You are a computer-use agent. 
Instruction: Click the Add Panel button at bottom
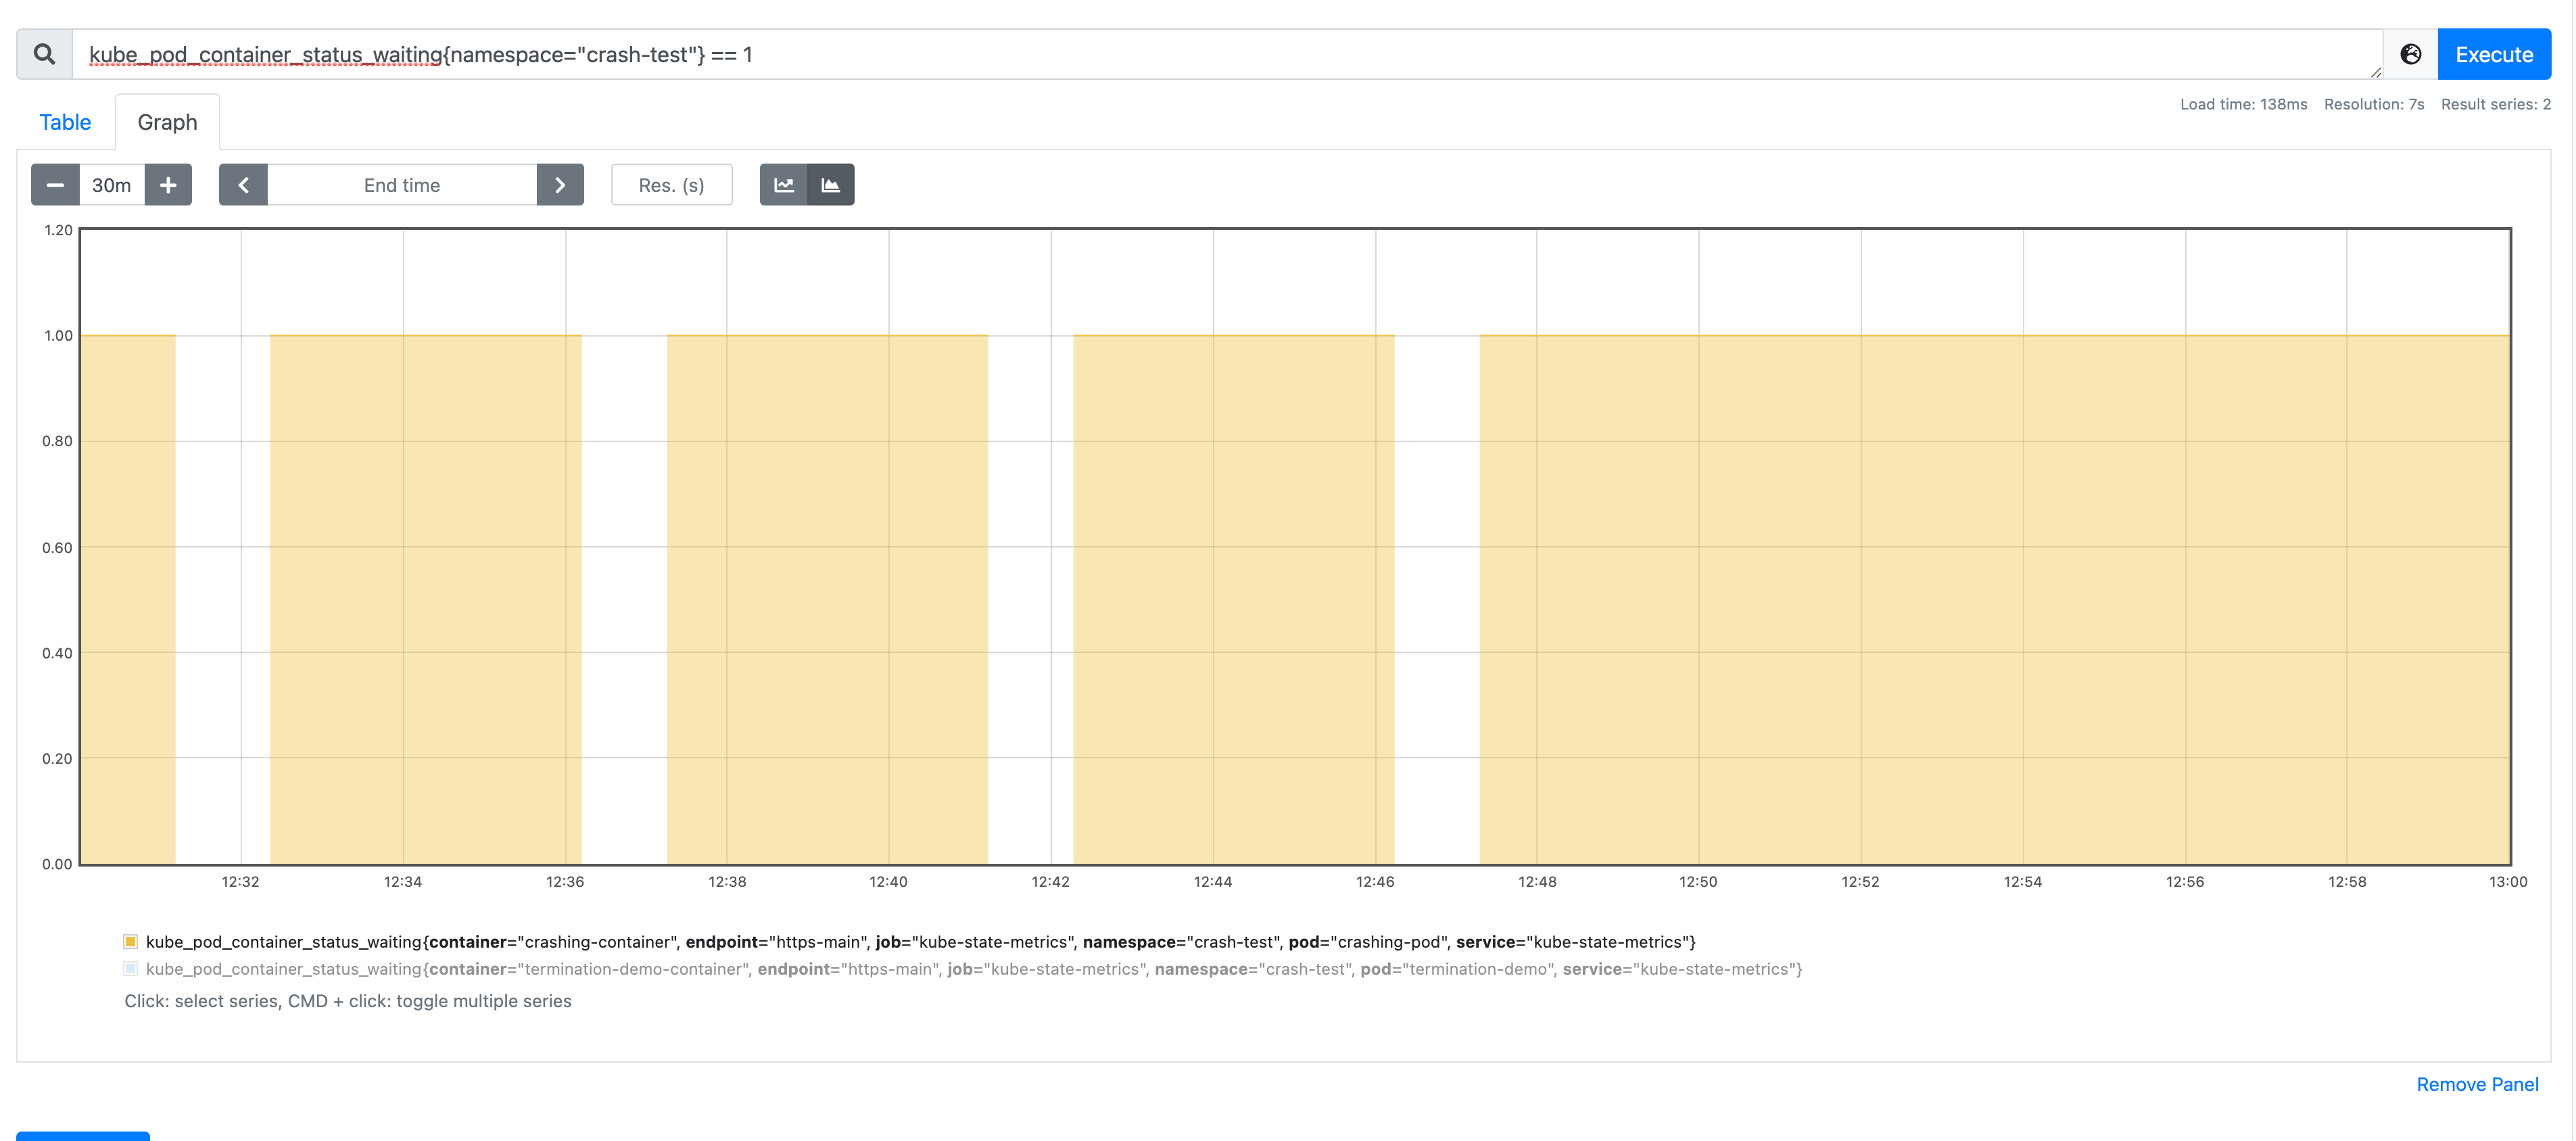(85, 1137)
